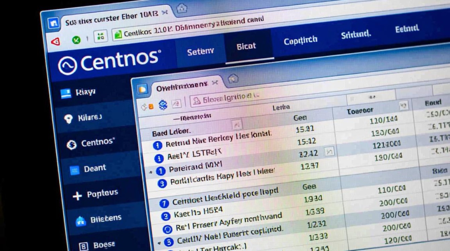Click the small chart icon beside value 32.12
450x251 pixels.
coord(329,152)
